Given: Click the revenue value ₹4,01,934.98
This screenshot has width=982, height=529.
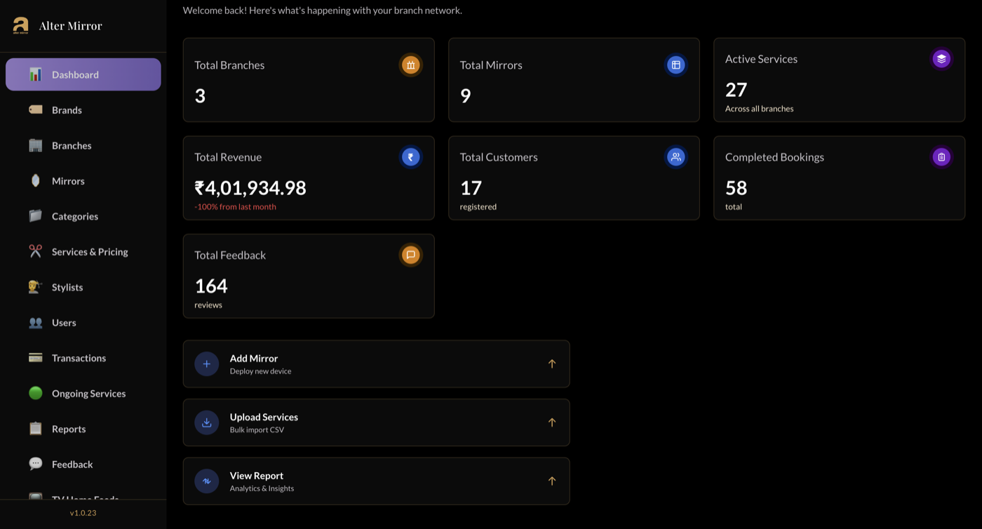Looking at the screenshot, I should pos(250,188).
